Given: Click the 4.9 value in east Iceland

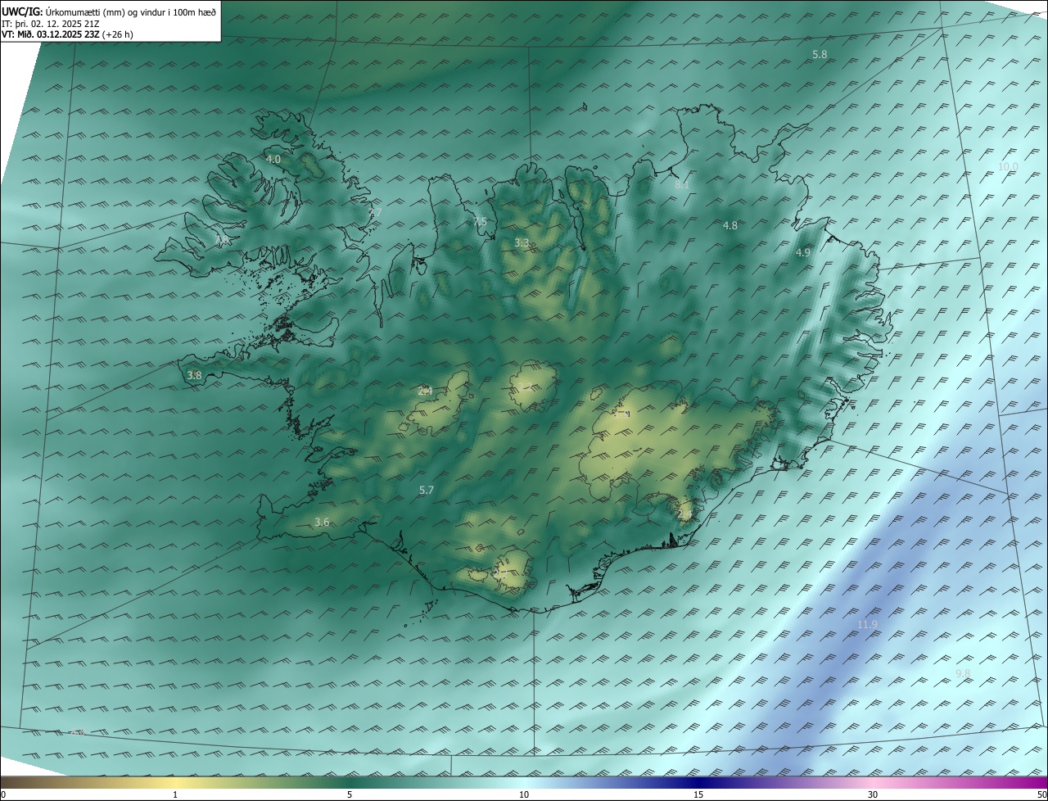Looking at the screenshot, I should [x=803, y=253].
